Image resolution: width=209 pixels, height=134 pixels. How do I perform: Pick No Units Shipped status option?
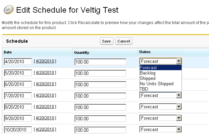pos(156,84)
